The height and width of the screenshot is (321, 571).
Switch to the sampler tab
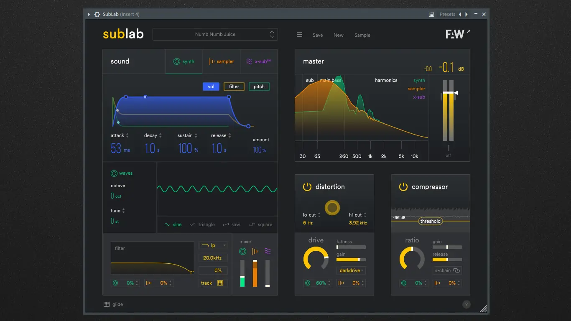tap(222, 61)
